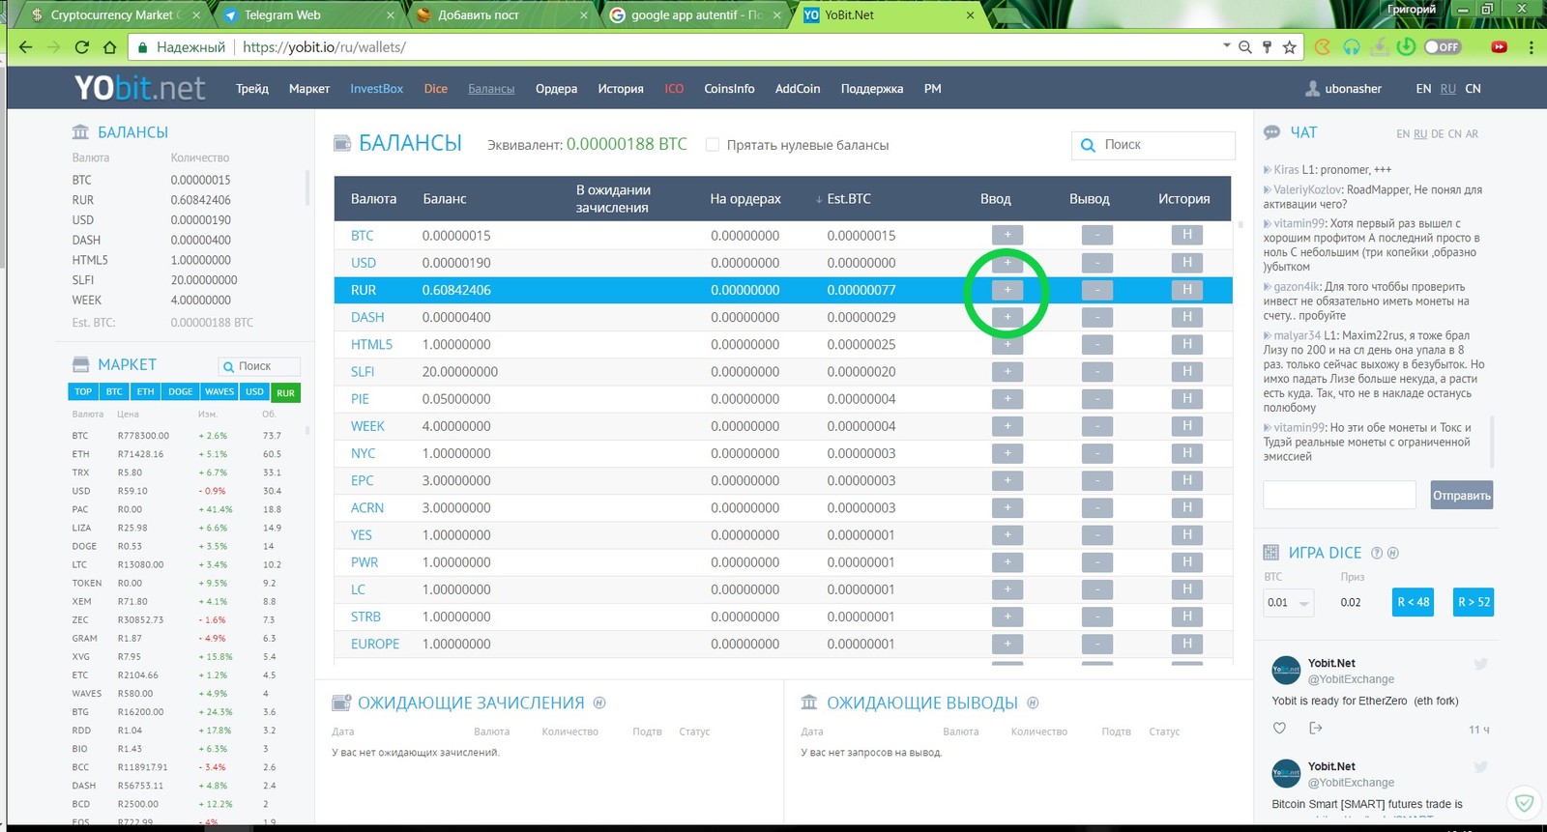Click the LIZA row in market list
The height and width of the screenshot is (832, 1547).
coord(177,528)
